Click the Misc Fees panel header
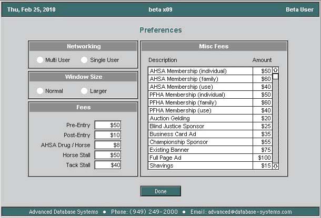321x218 pixels. [x=214, y=46]
